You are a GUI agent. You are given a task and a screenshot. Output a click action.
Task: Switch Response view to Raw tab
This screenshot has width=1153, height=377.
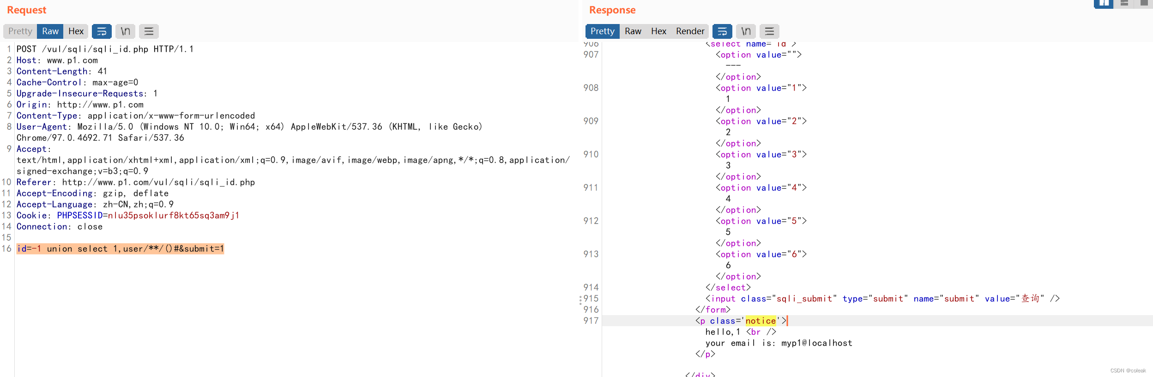coord(633,31)
